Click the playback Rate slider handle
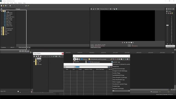This screenshot has height=99, width=176. (18, 92)
